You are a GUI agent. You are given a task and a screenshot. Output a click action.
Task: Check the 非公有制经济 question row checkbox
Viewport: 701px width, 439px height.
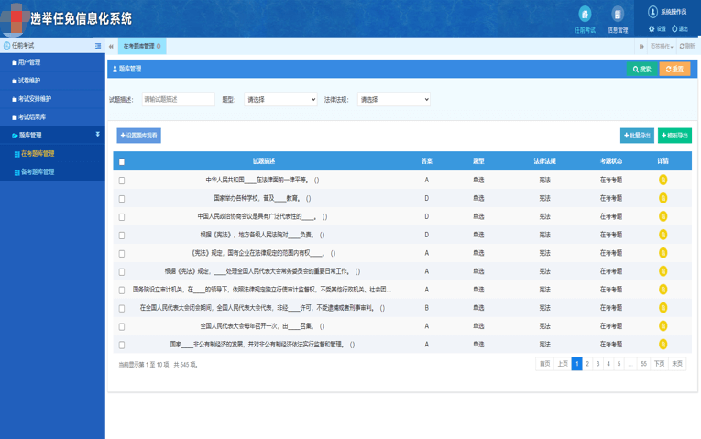(122, 346)
